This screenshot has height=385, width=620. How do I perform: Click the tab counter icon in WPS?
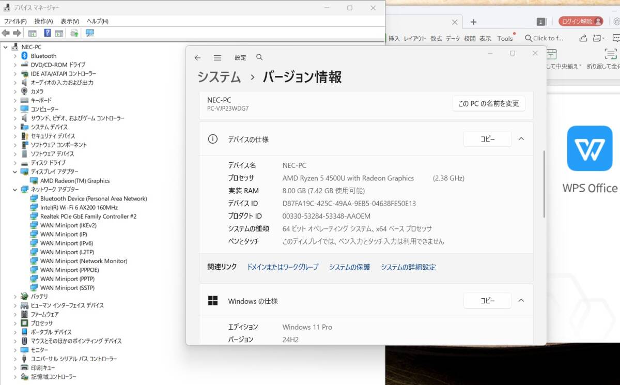tap(541, 22)
